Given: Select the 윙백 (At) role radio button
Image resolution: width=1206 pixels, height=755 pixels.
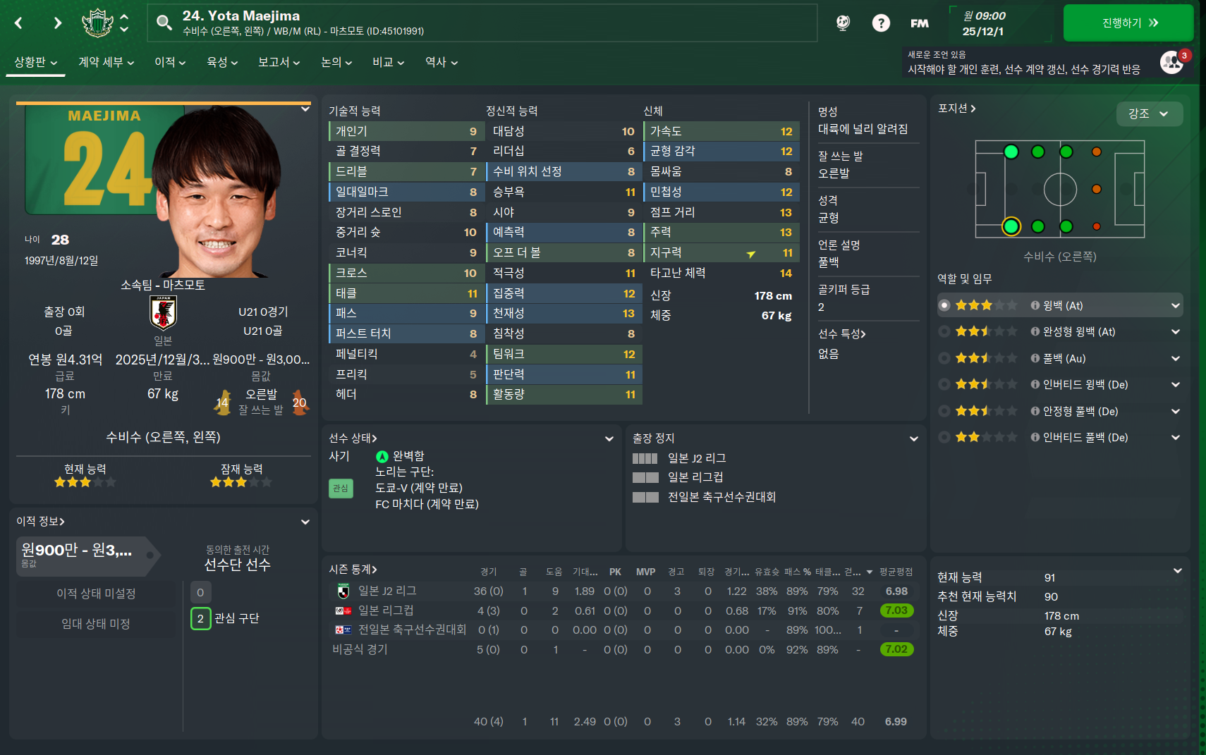Looking at the screenshot, I should point(944,305).
